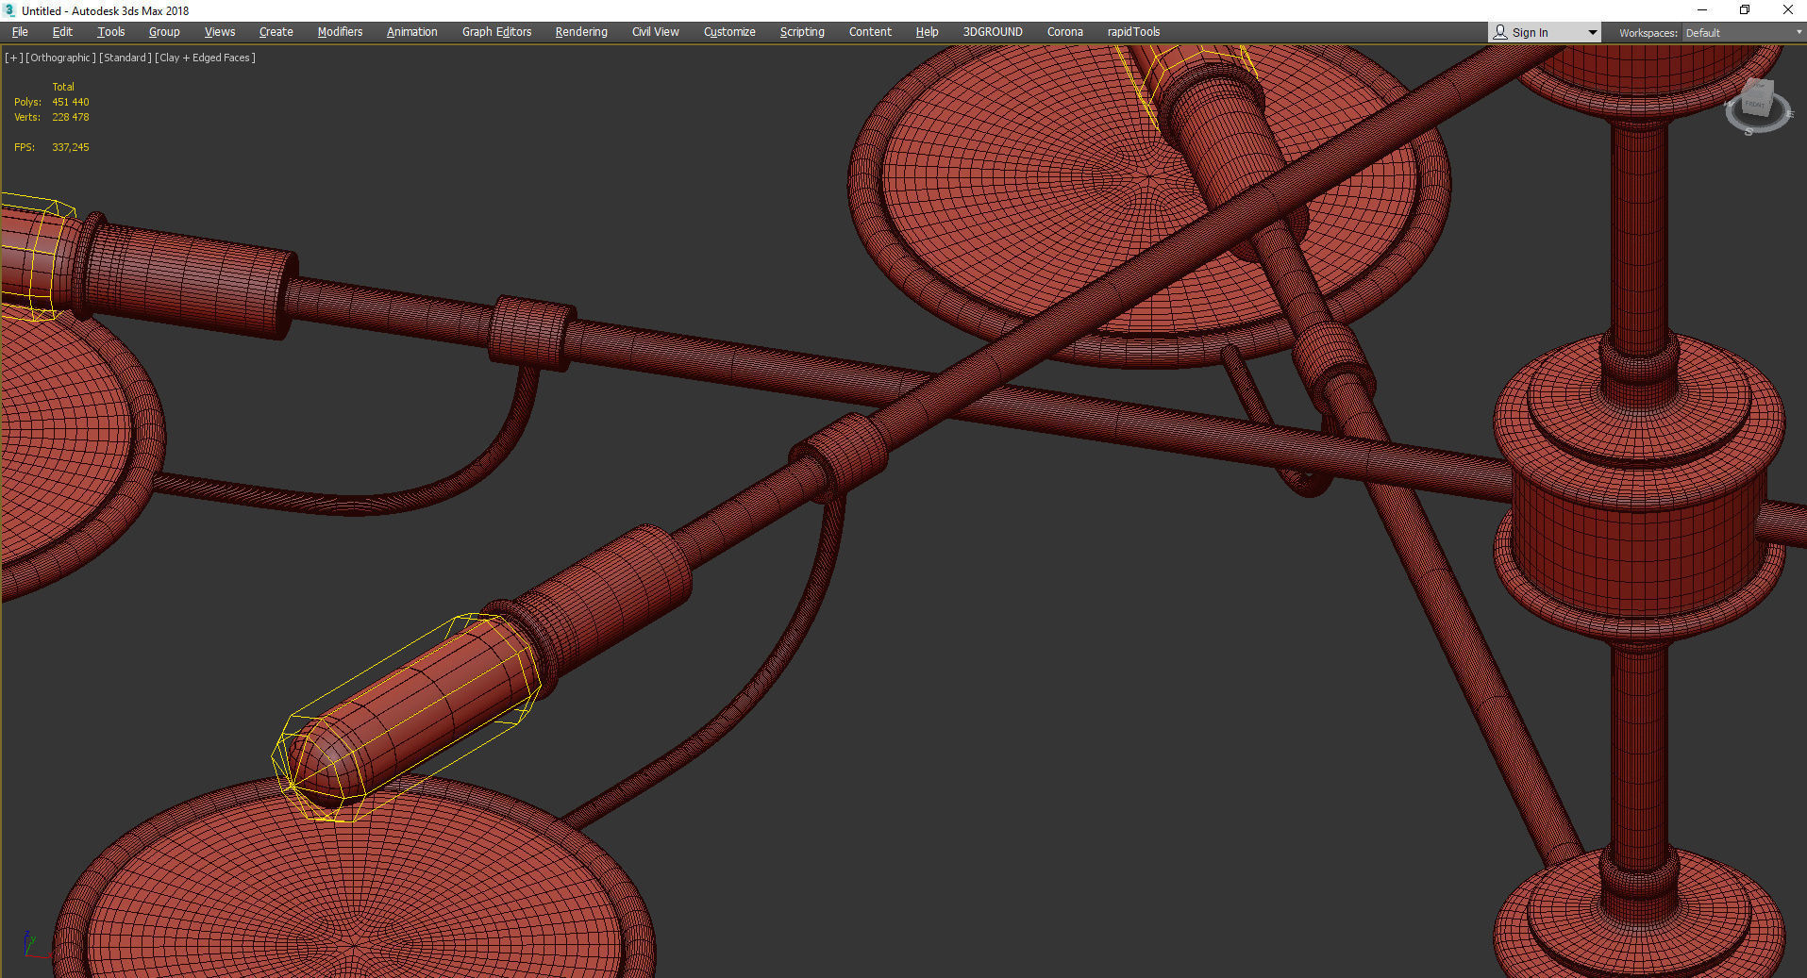
Task: Open the Help menu
Action: click(x=927, y=32)
